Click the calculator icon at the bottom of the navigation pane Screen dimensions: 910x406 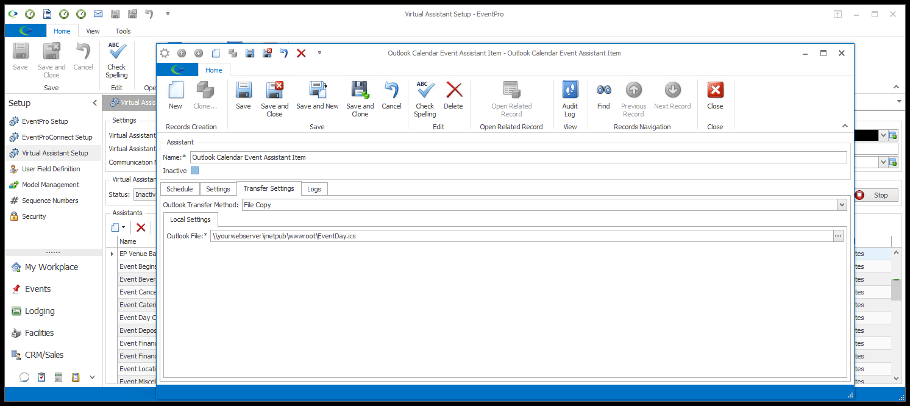coord(59,377)
